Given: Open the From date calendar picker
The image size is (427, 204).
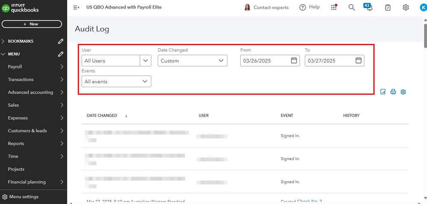Looking at the screenshot, I should coord(294,60).
